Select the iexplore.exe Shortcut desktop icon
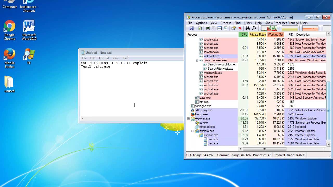Screen dimensions: 333x187 point(29,6)
